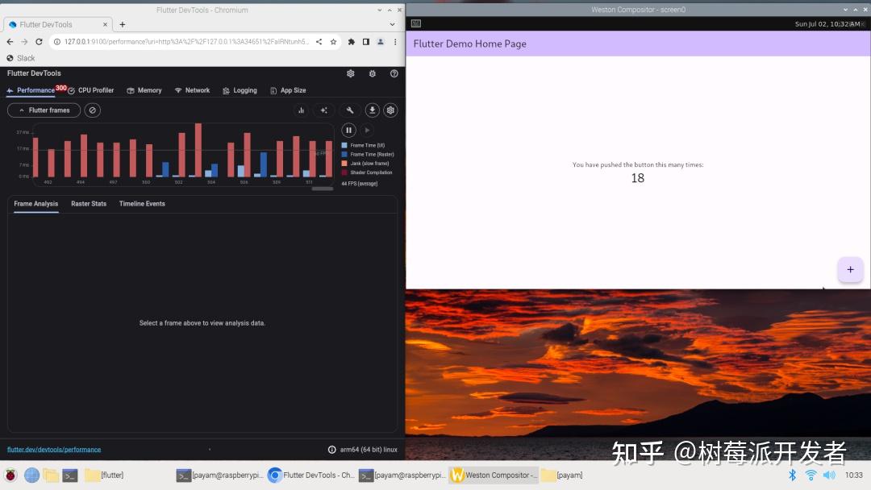Open the DevTools settings gear icon
This screenshot has height=490, width=871.
point(351,73)
